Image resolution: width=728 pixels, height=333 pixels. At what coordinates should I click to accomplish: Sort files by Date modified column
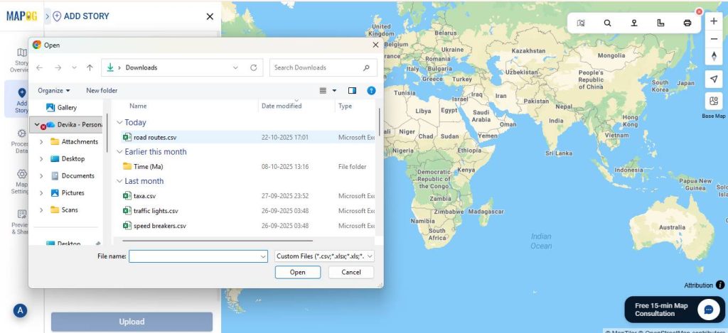282,107
